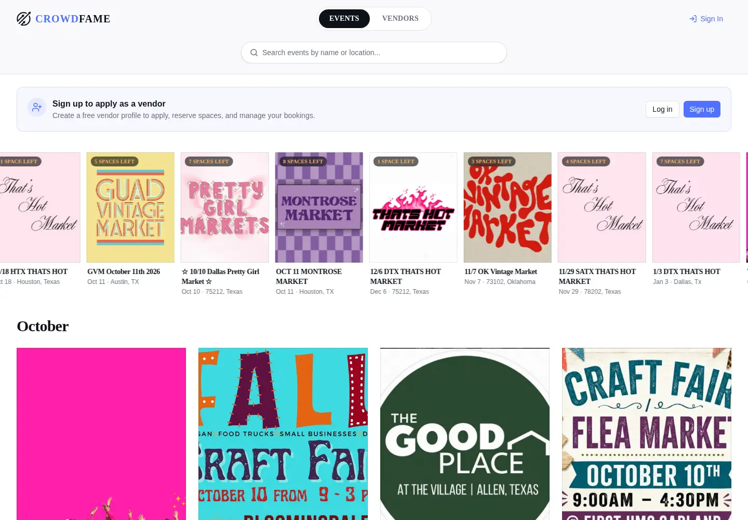Click the Sign In link

point(706,19)
